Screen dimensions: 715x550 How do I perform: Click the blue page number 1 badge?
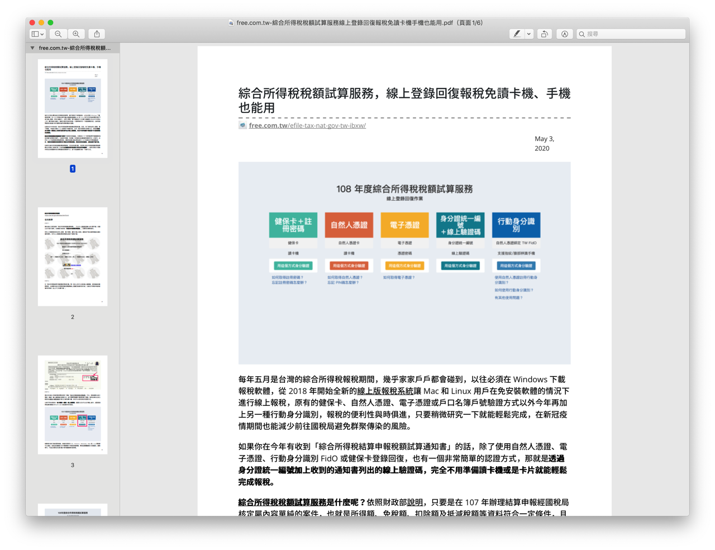tap(73, 169)
